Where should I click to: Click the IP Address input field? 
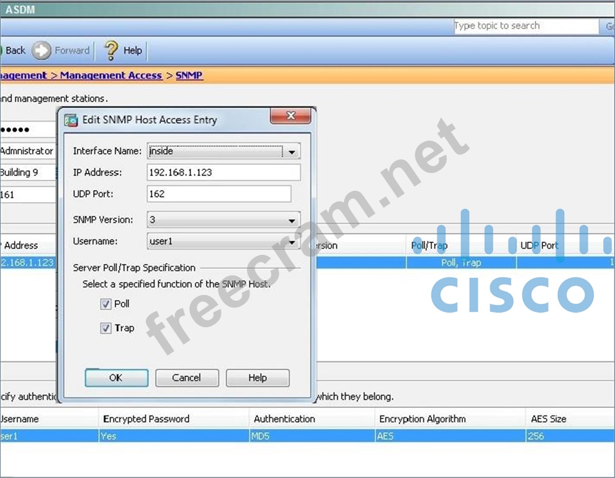223,172
